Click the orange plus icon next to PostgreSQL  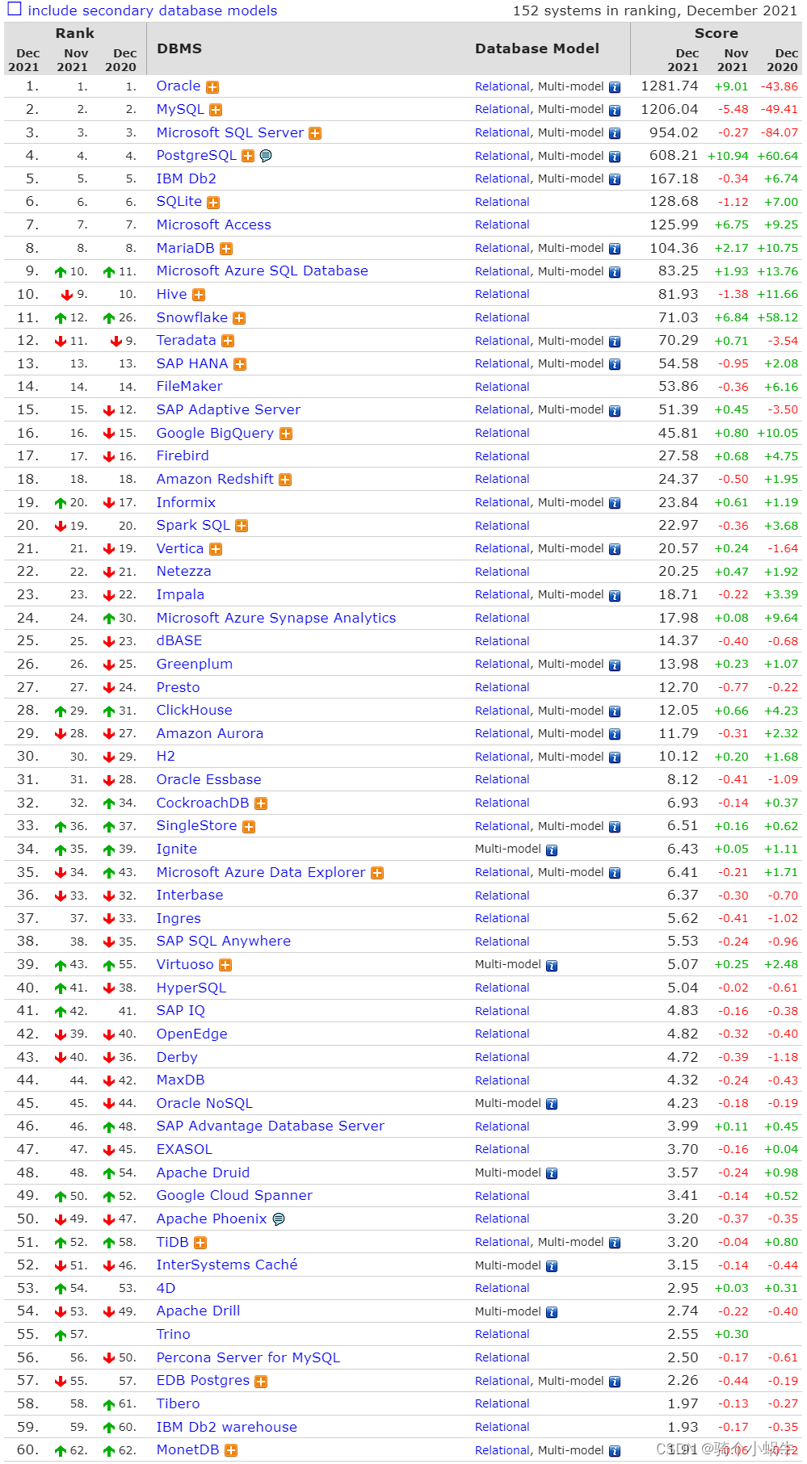tap(248, 157)
